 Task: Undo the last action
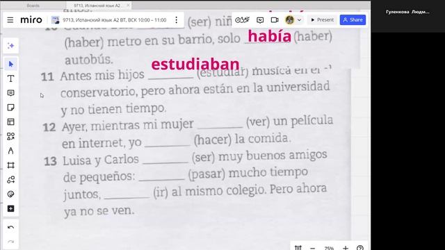click(11, 227)
